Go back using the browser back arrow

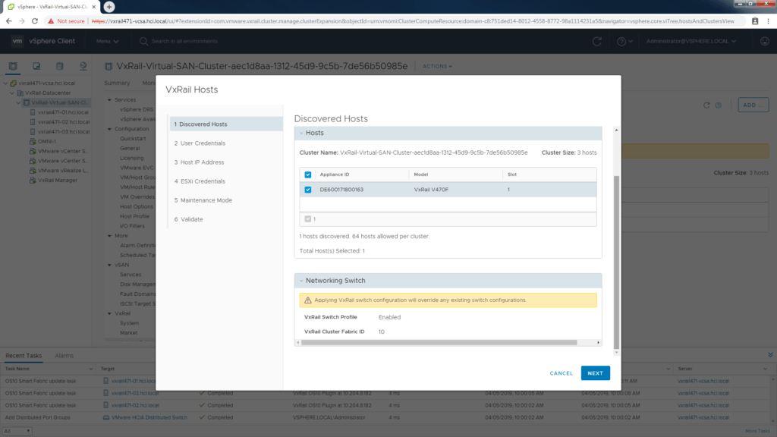[x=9, y=21]
